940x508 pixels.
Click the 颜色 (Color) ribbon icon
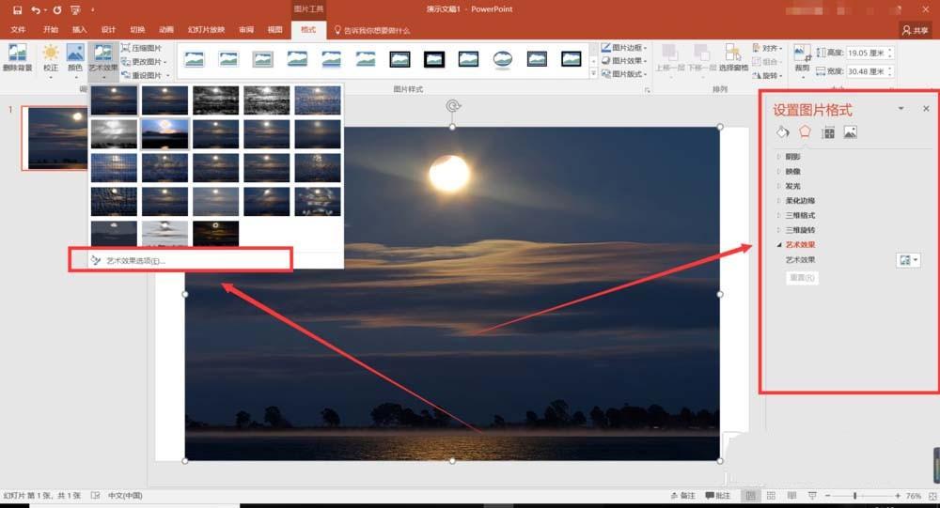(75, 58)
